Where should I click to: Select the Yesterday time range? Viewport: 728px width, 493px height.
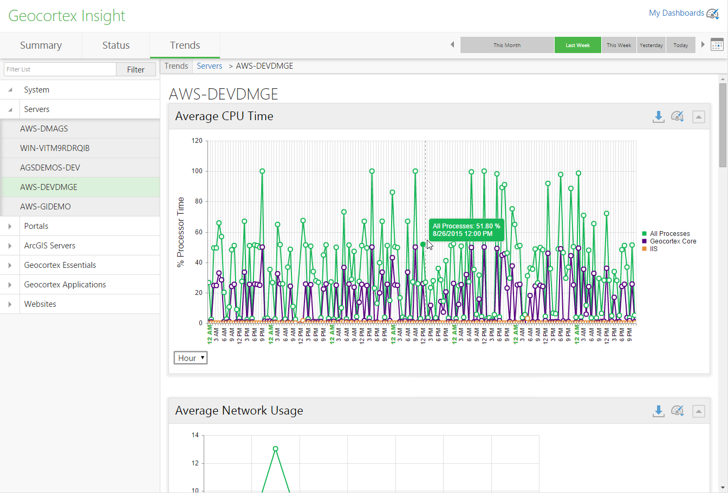(651, 45)
